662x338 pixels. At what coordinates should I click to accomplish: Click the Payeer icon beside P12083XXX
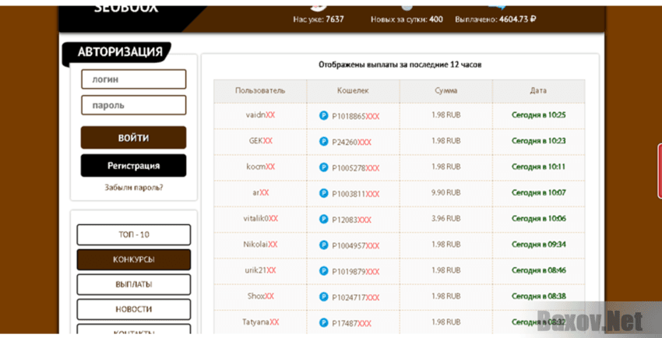click(324, 219)
